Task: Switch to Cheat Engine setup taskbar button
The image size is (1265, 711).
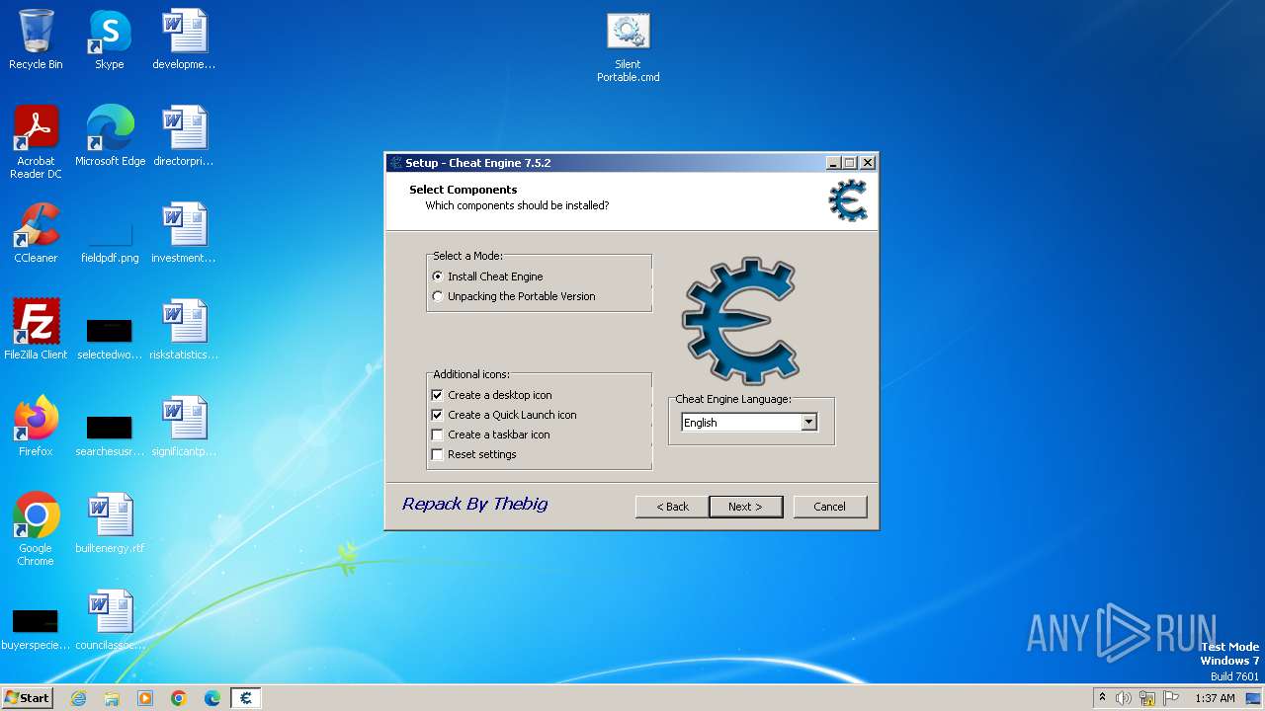Action: point(246,698)
